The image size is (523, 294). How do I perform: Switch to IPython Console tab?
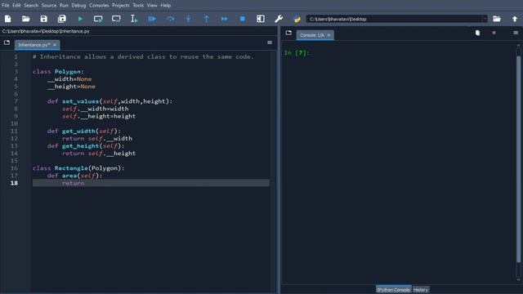394,290
